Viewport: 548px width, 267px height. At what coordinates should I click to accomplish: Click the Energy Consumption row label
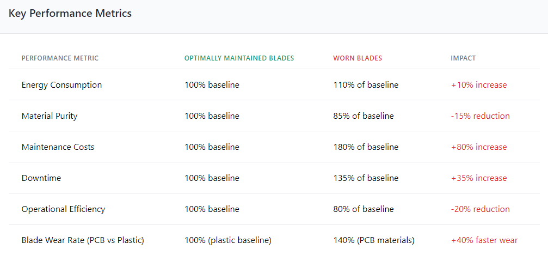tap(61, 85)
